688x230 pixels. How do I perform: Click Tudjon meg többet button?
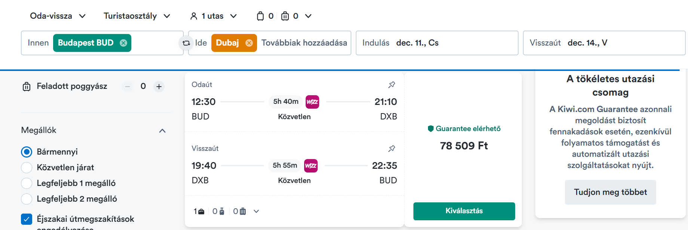coord(610,192)
